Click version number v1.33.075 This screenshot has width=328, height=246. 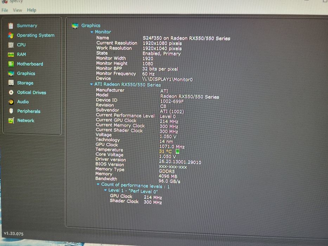click(14, 234)
